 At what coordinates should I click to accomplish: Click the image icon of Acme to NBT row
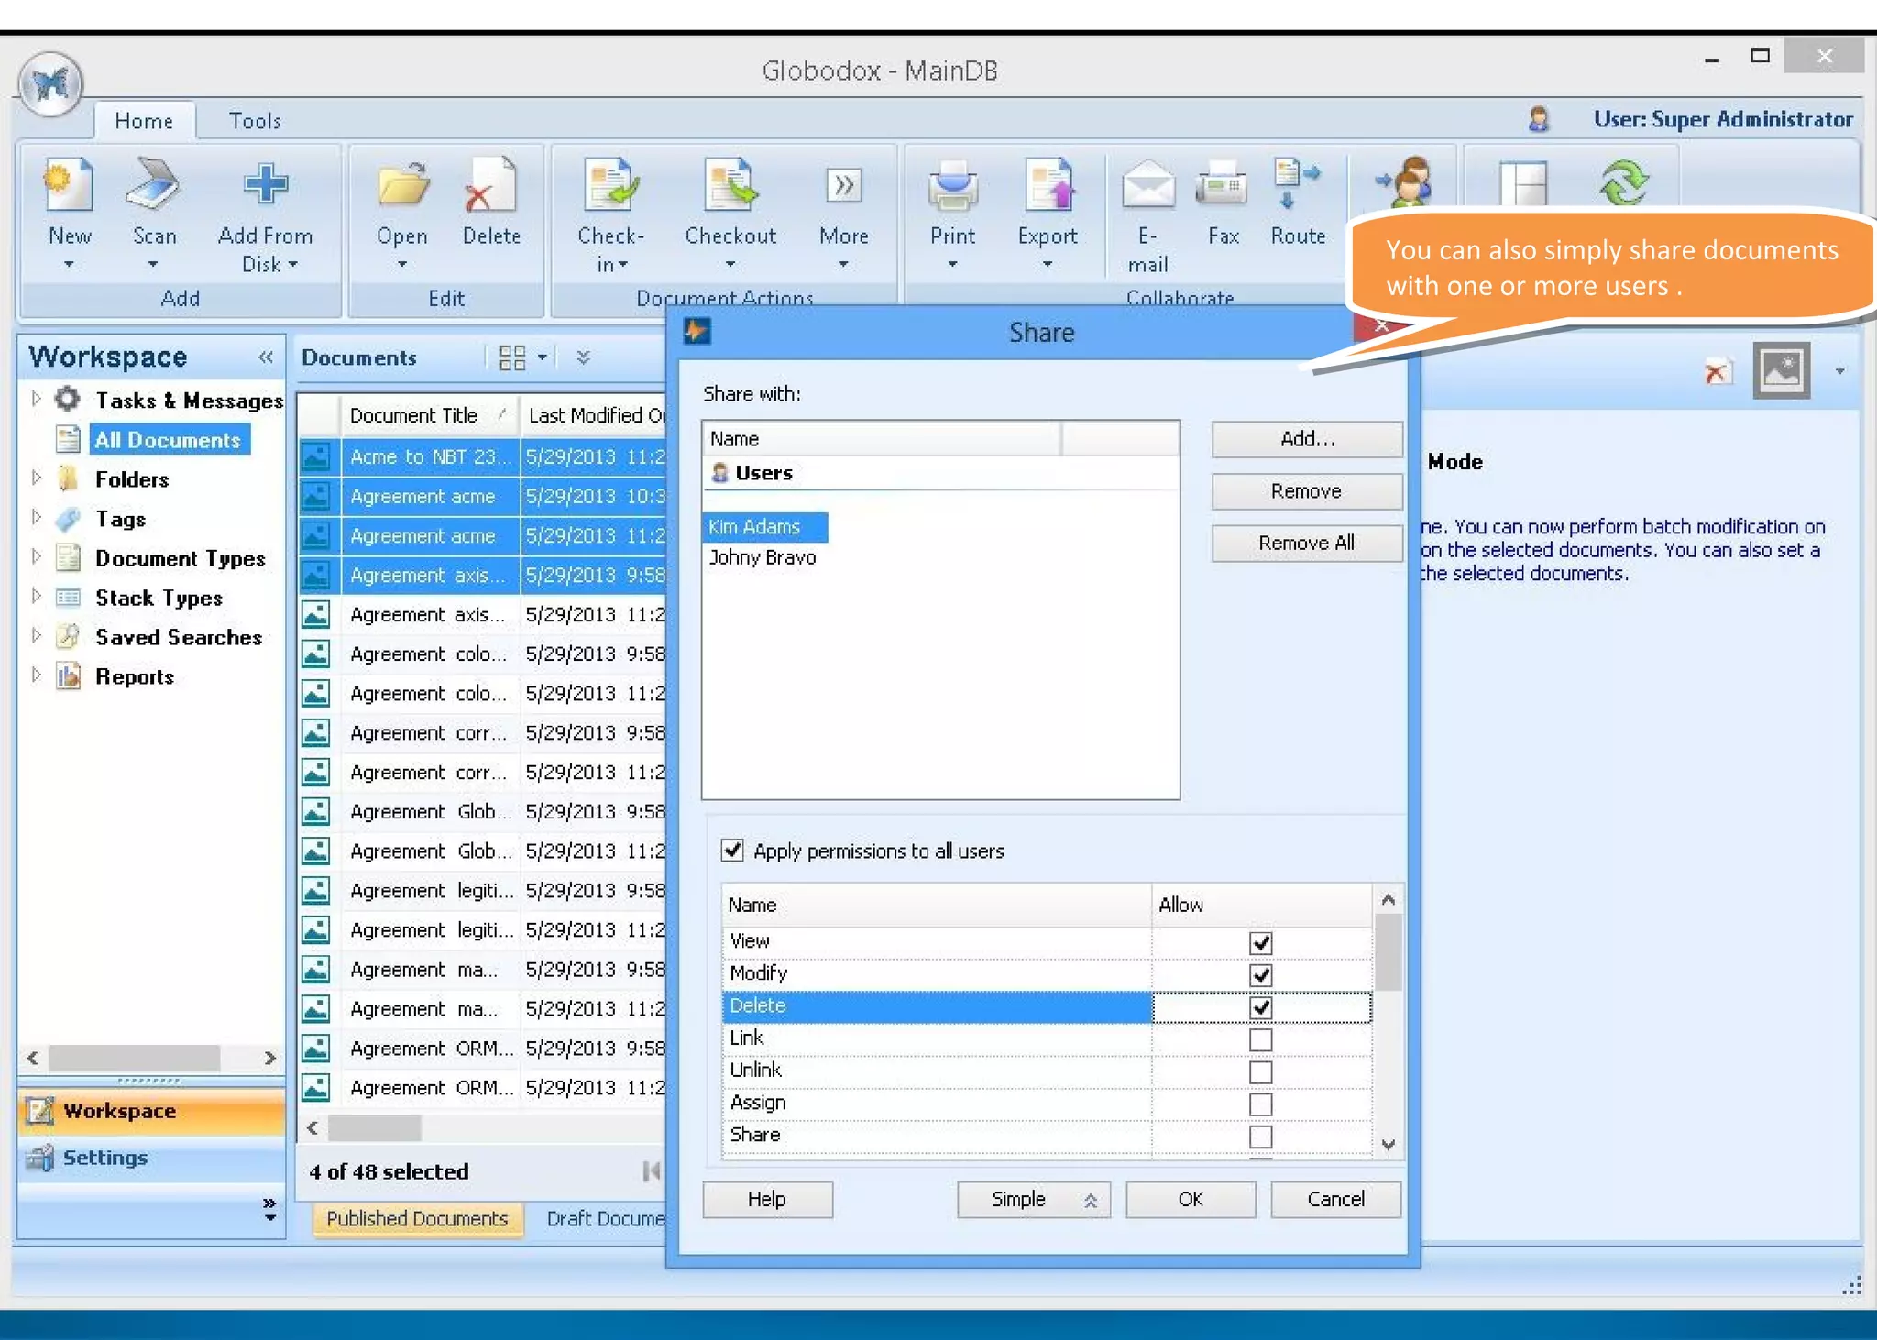(x=316, y=456)
